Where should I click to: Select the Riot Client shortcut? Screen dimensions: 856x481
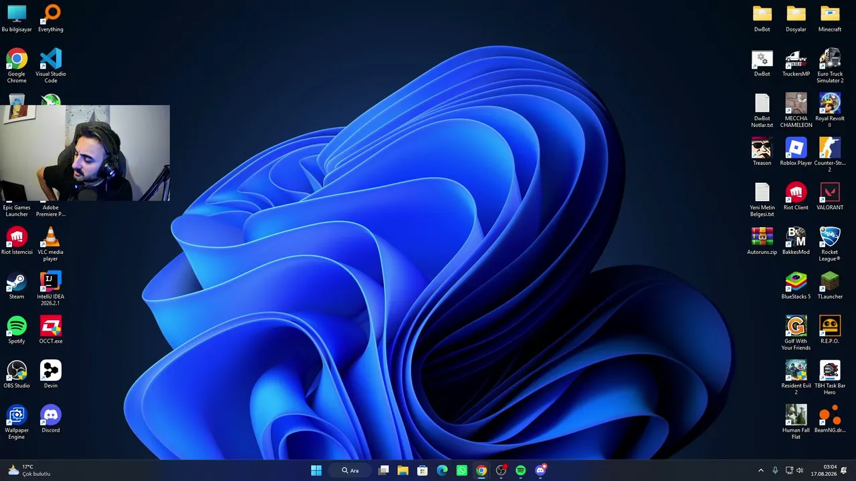click(796, 197)
